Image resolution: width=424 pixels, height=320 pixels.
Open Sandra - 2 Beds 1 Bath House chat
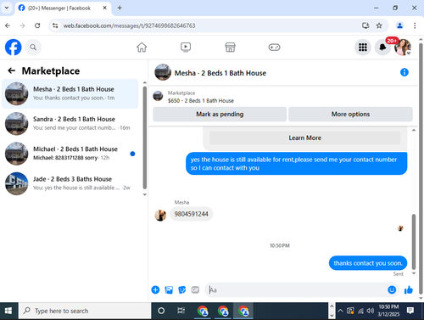(x=70, y=124)
